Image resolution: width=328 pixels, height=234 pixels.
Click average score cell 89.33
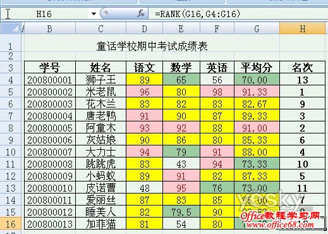257,116
